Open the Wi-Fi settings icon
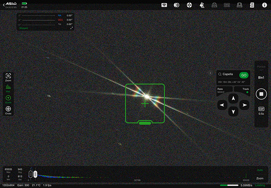The height and width of the screenshot is (188, 271). click(165, 5)
